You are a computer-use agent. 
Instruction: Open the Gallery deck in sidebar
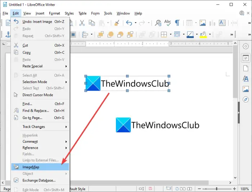point(246,89)
